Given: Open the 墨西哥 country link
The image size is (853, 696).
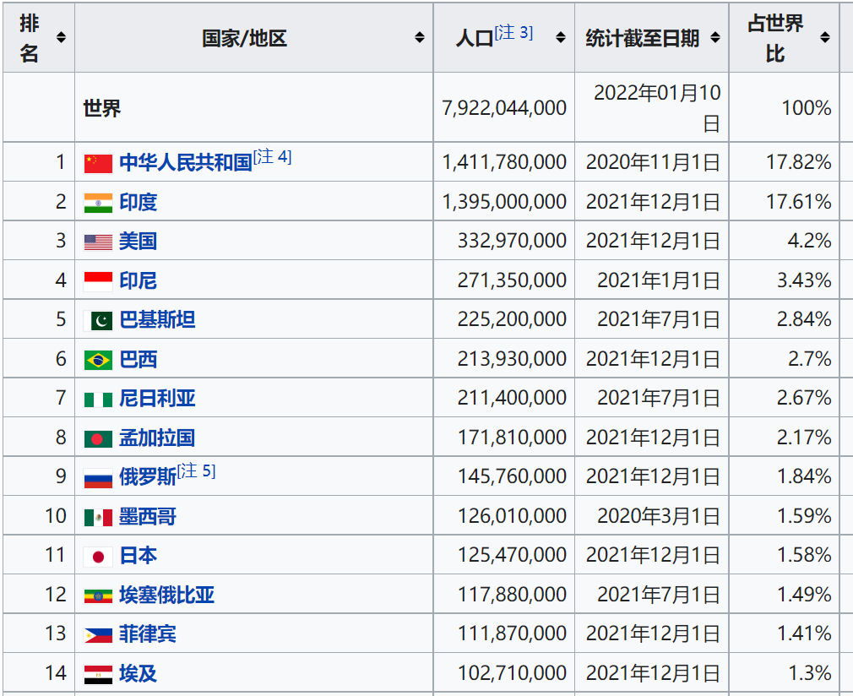Looking at the screenshot, I should coord(148,517).
